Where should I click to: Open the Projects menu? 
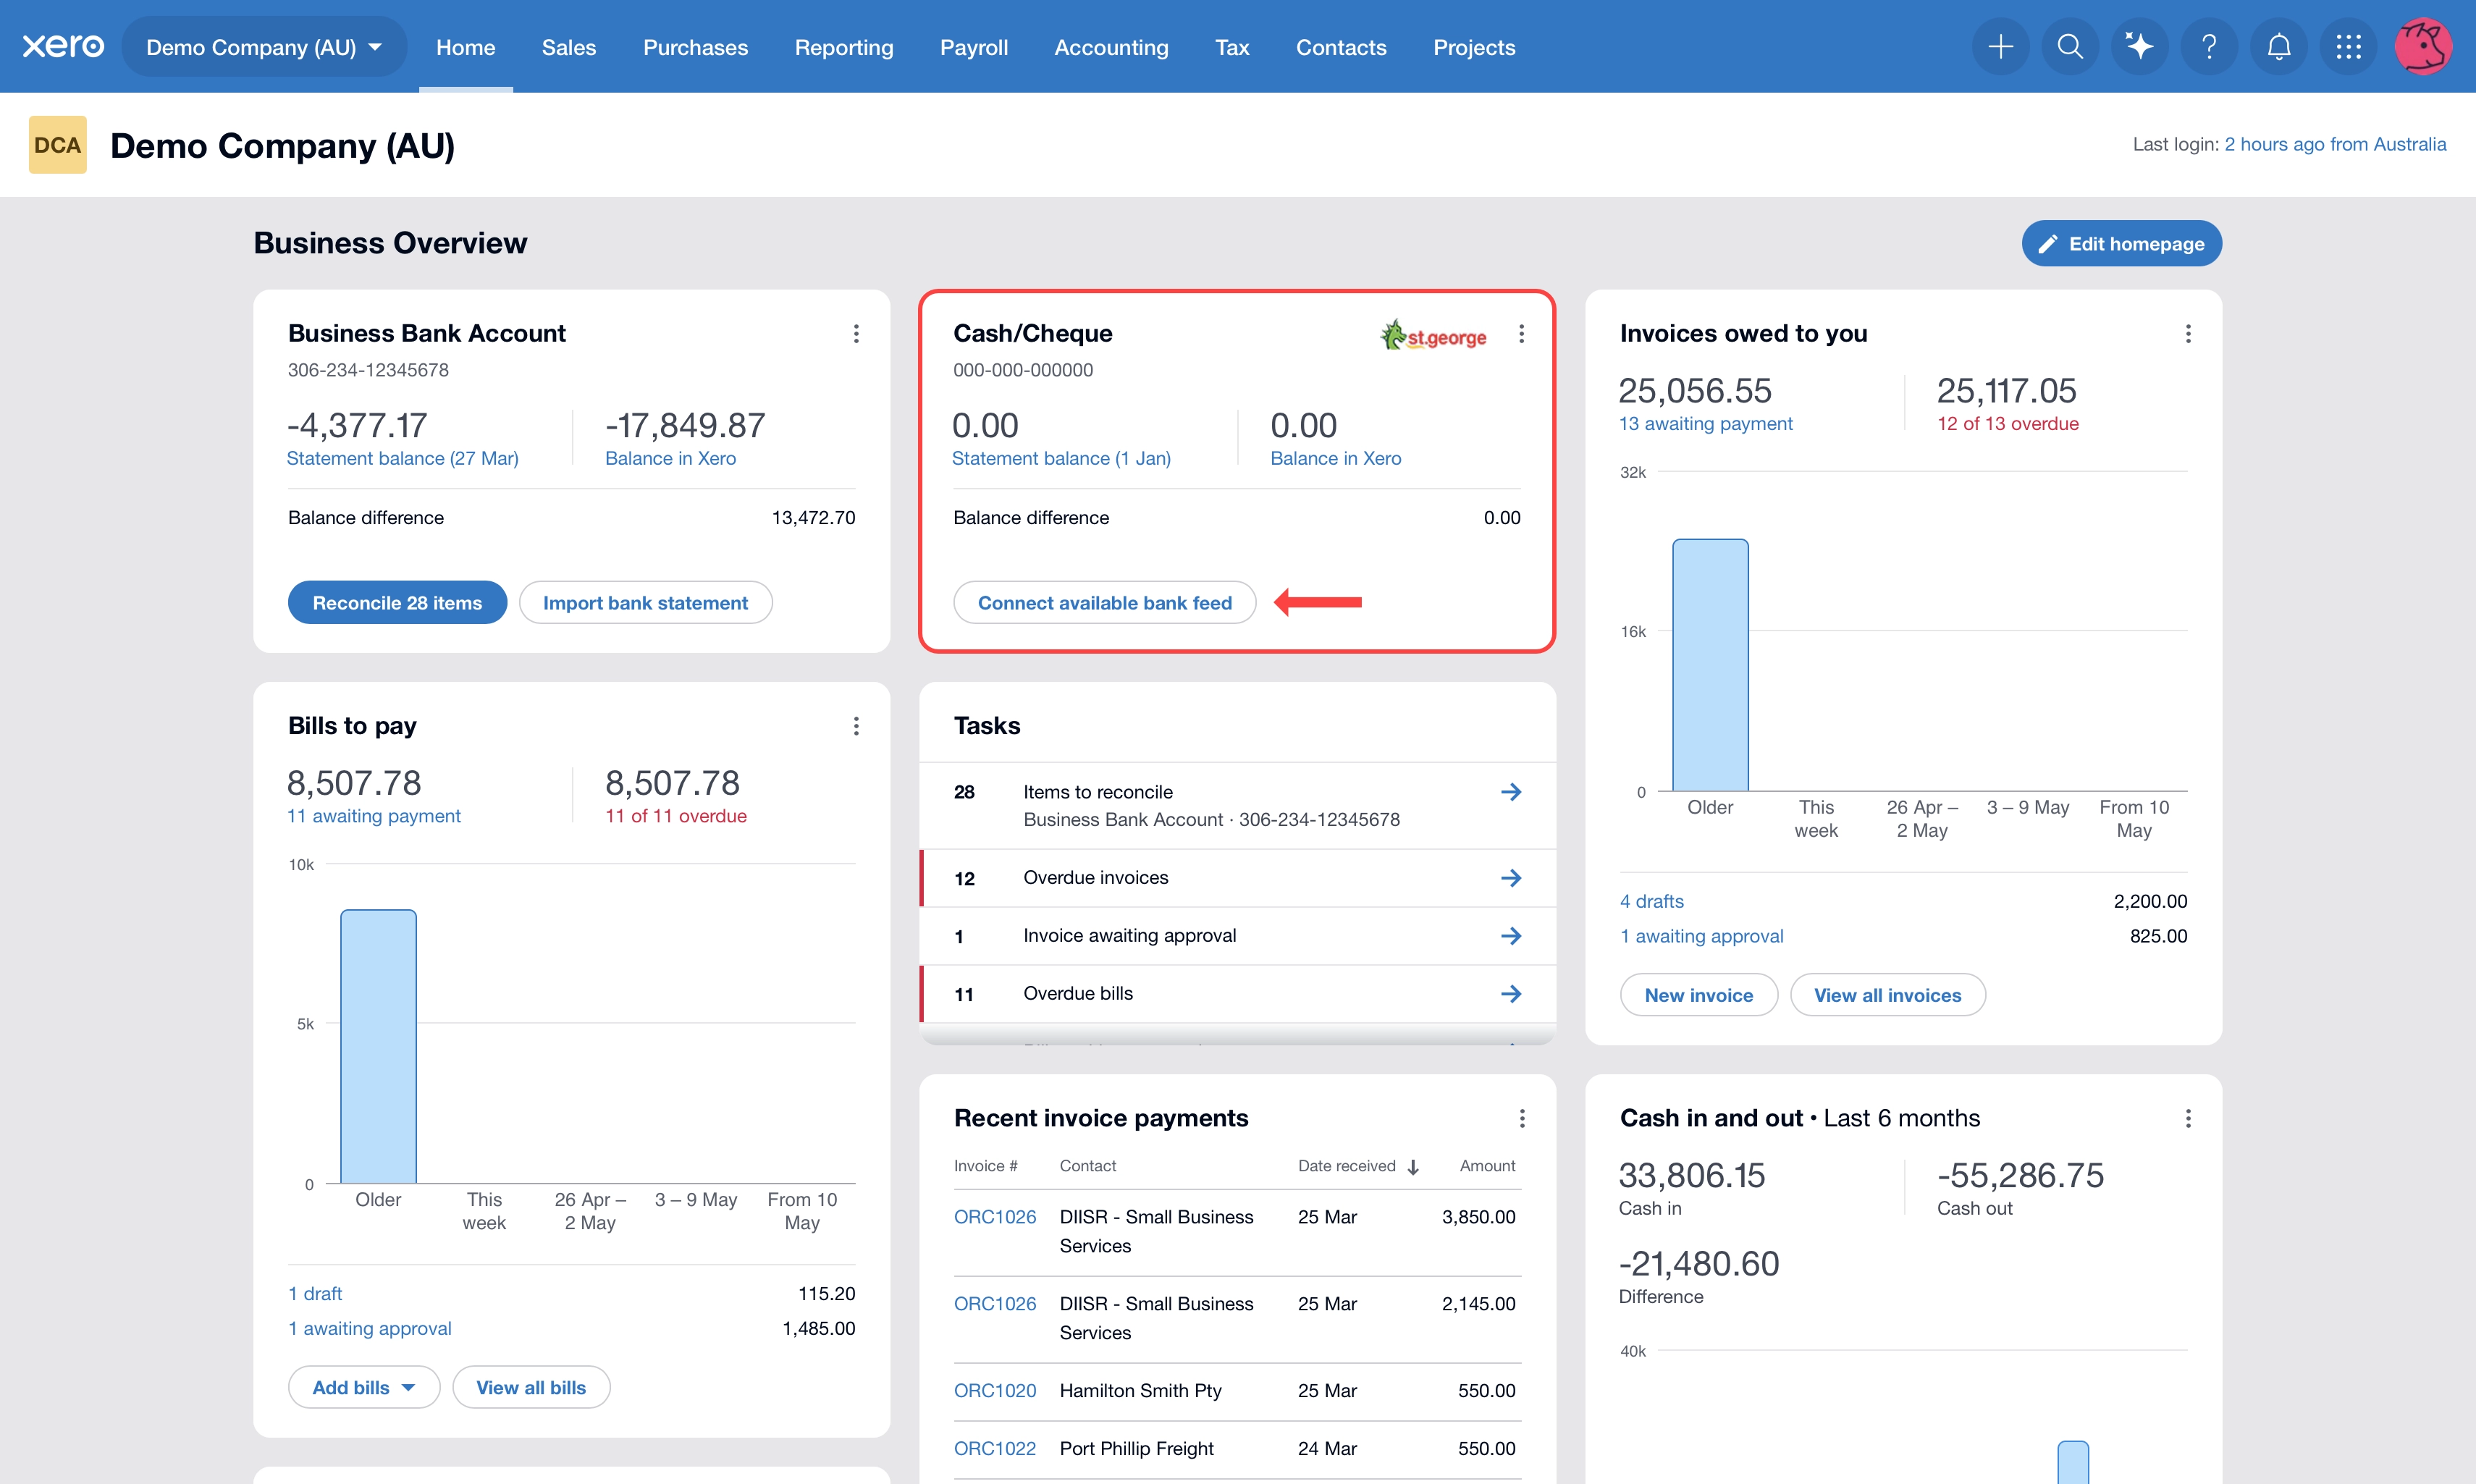pos(1474,47)
